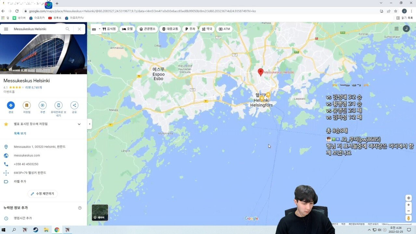Click the search magnifier icon

[68, 29]
